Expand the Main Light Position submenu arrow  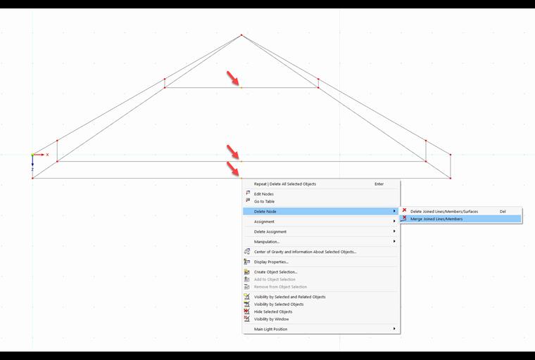point(394,329)
